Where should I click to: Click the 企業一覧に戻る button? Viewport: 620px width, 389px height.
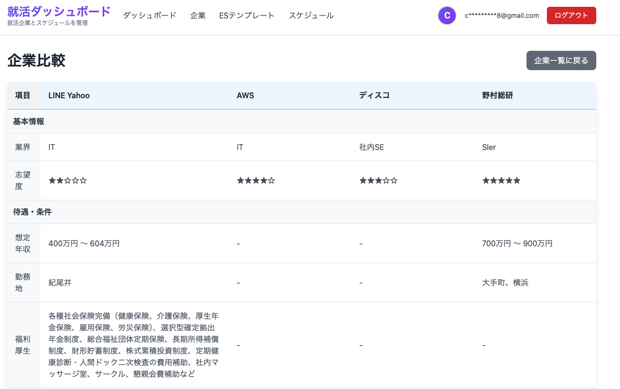tap(561, 60)
